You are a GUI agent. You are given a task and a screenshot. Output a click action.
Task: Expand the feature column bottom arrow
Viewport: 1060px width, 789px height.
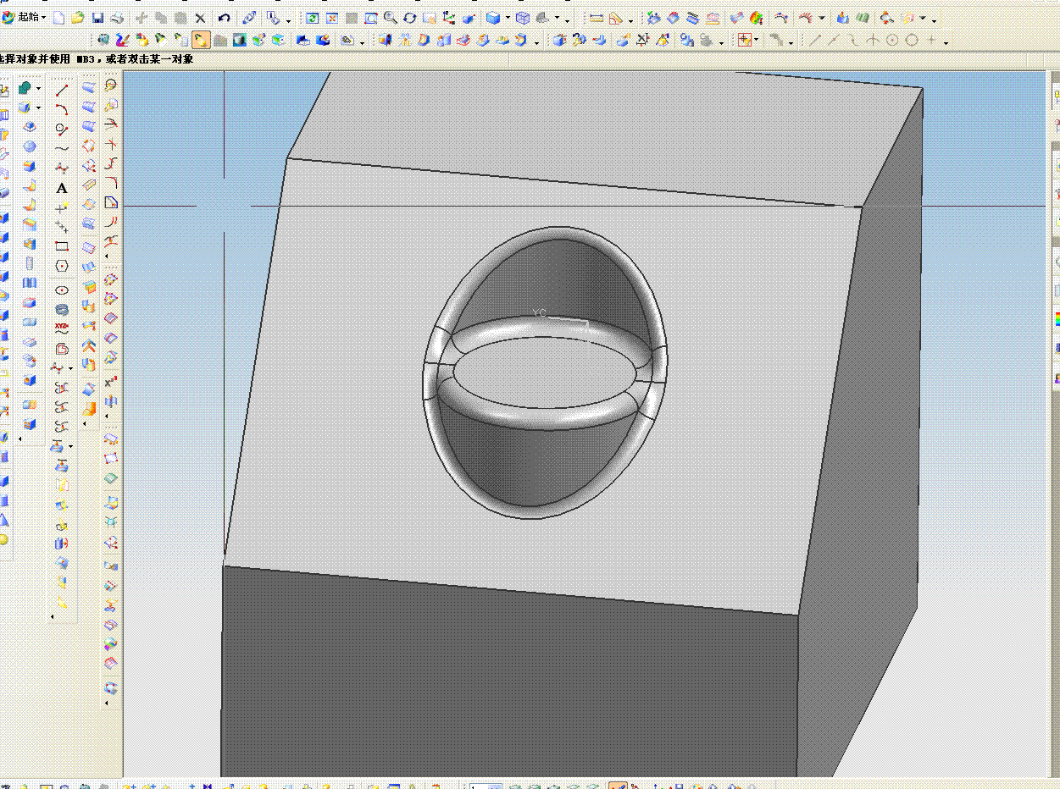[19, 438]
